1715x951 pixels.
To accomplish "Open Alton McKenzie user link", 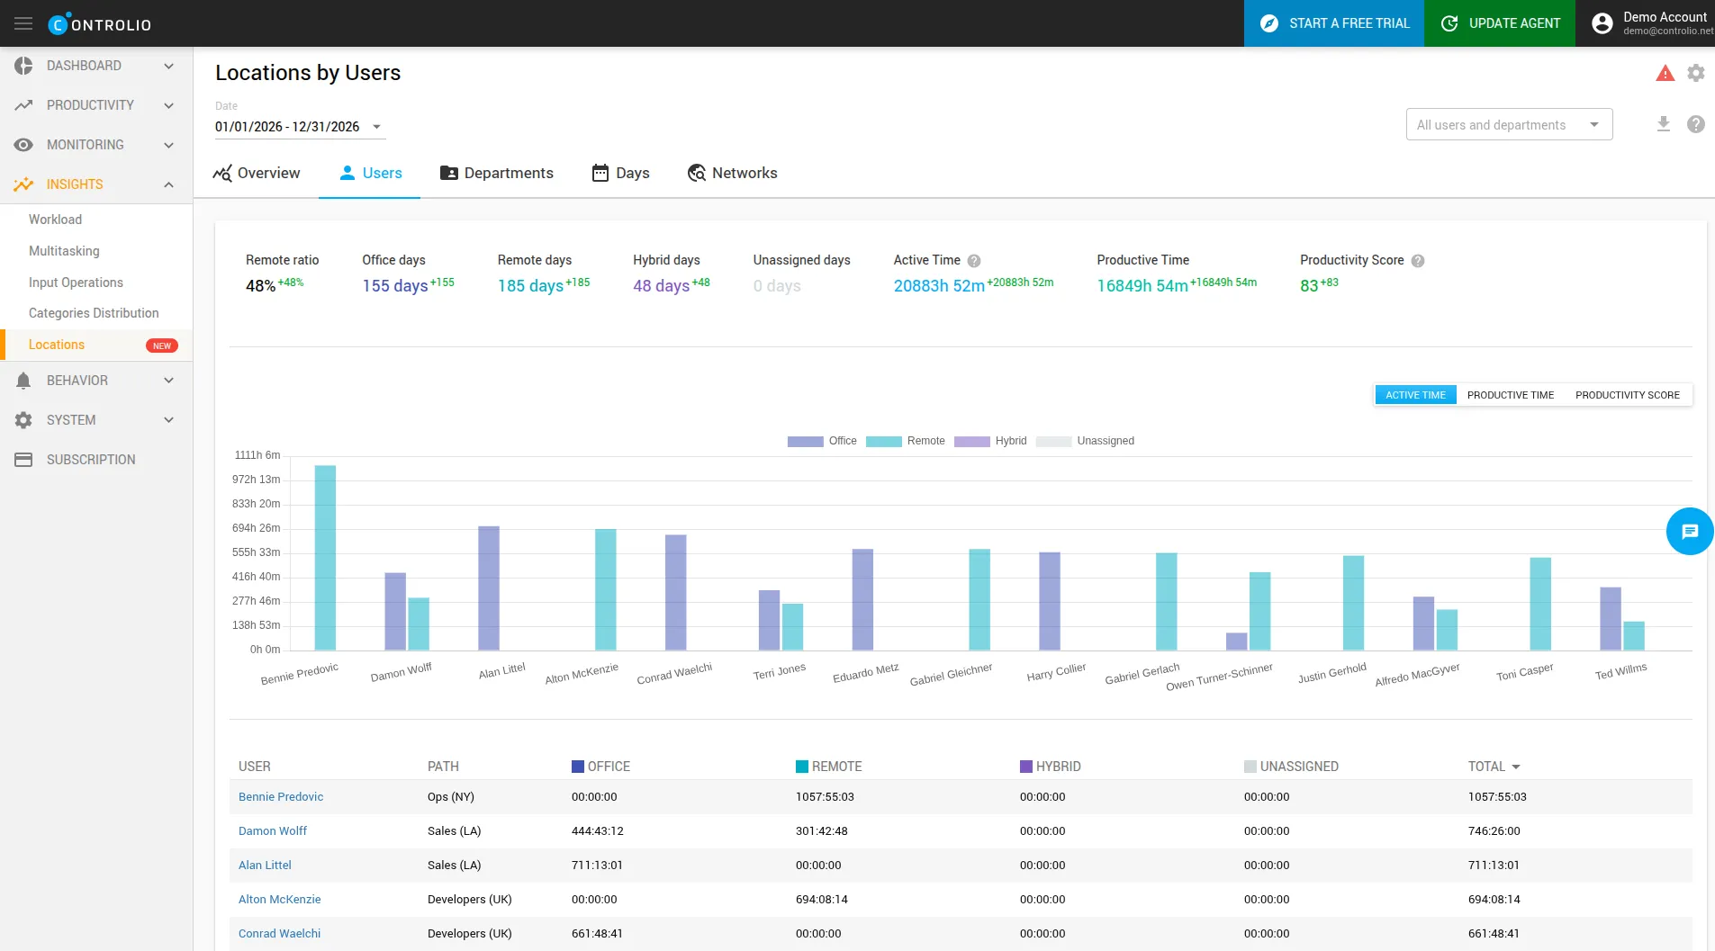I will coord(279,900).
